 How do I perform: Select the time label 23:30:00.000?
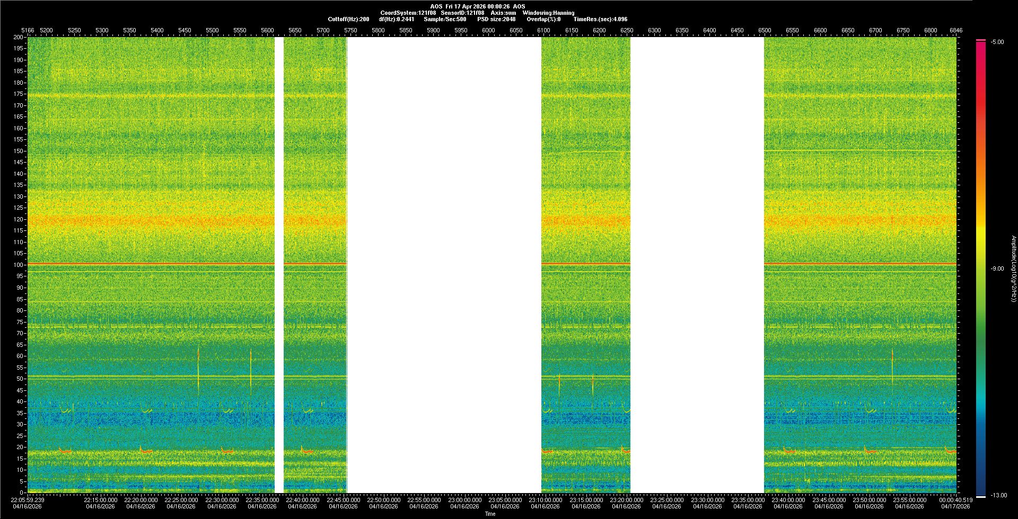[x=707, y=500]
